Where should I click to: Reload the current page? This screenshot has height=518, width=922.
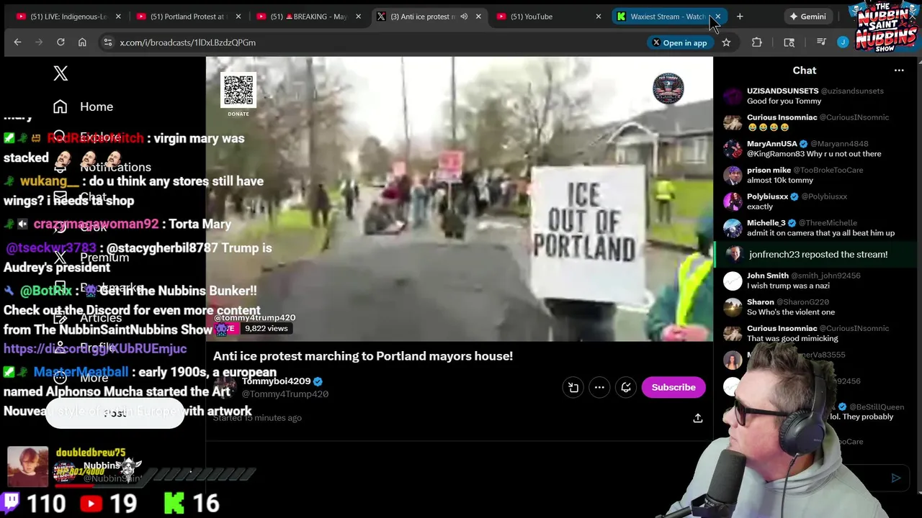(61, 42)
